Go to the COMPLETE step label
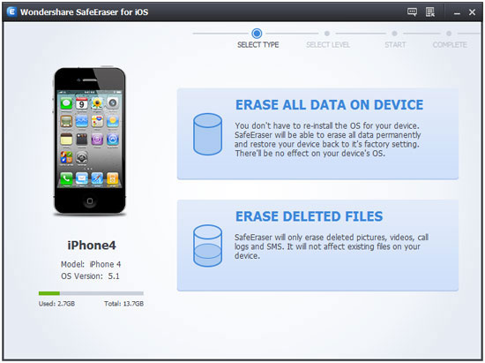This screenshot has width=485, height=363. 450,45
